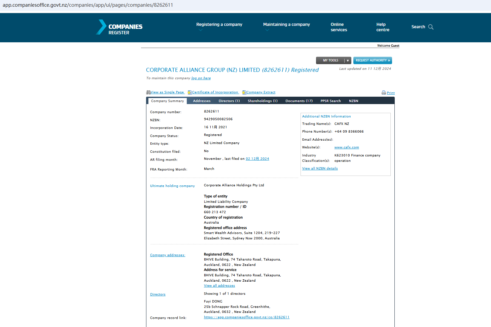491x327 pixels.
Task: Open the Help centre menu
Action: click(383, 27)
